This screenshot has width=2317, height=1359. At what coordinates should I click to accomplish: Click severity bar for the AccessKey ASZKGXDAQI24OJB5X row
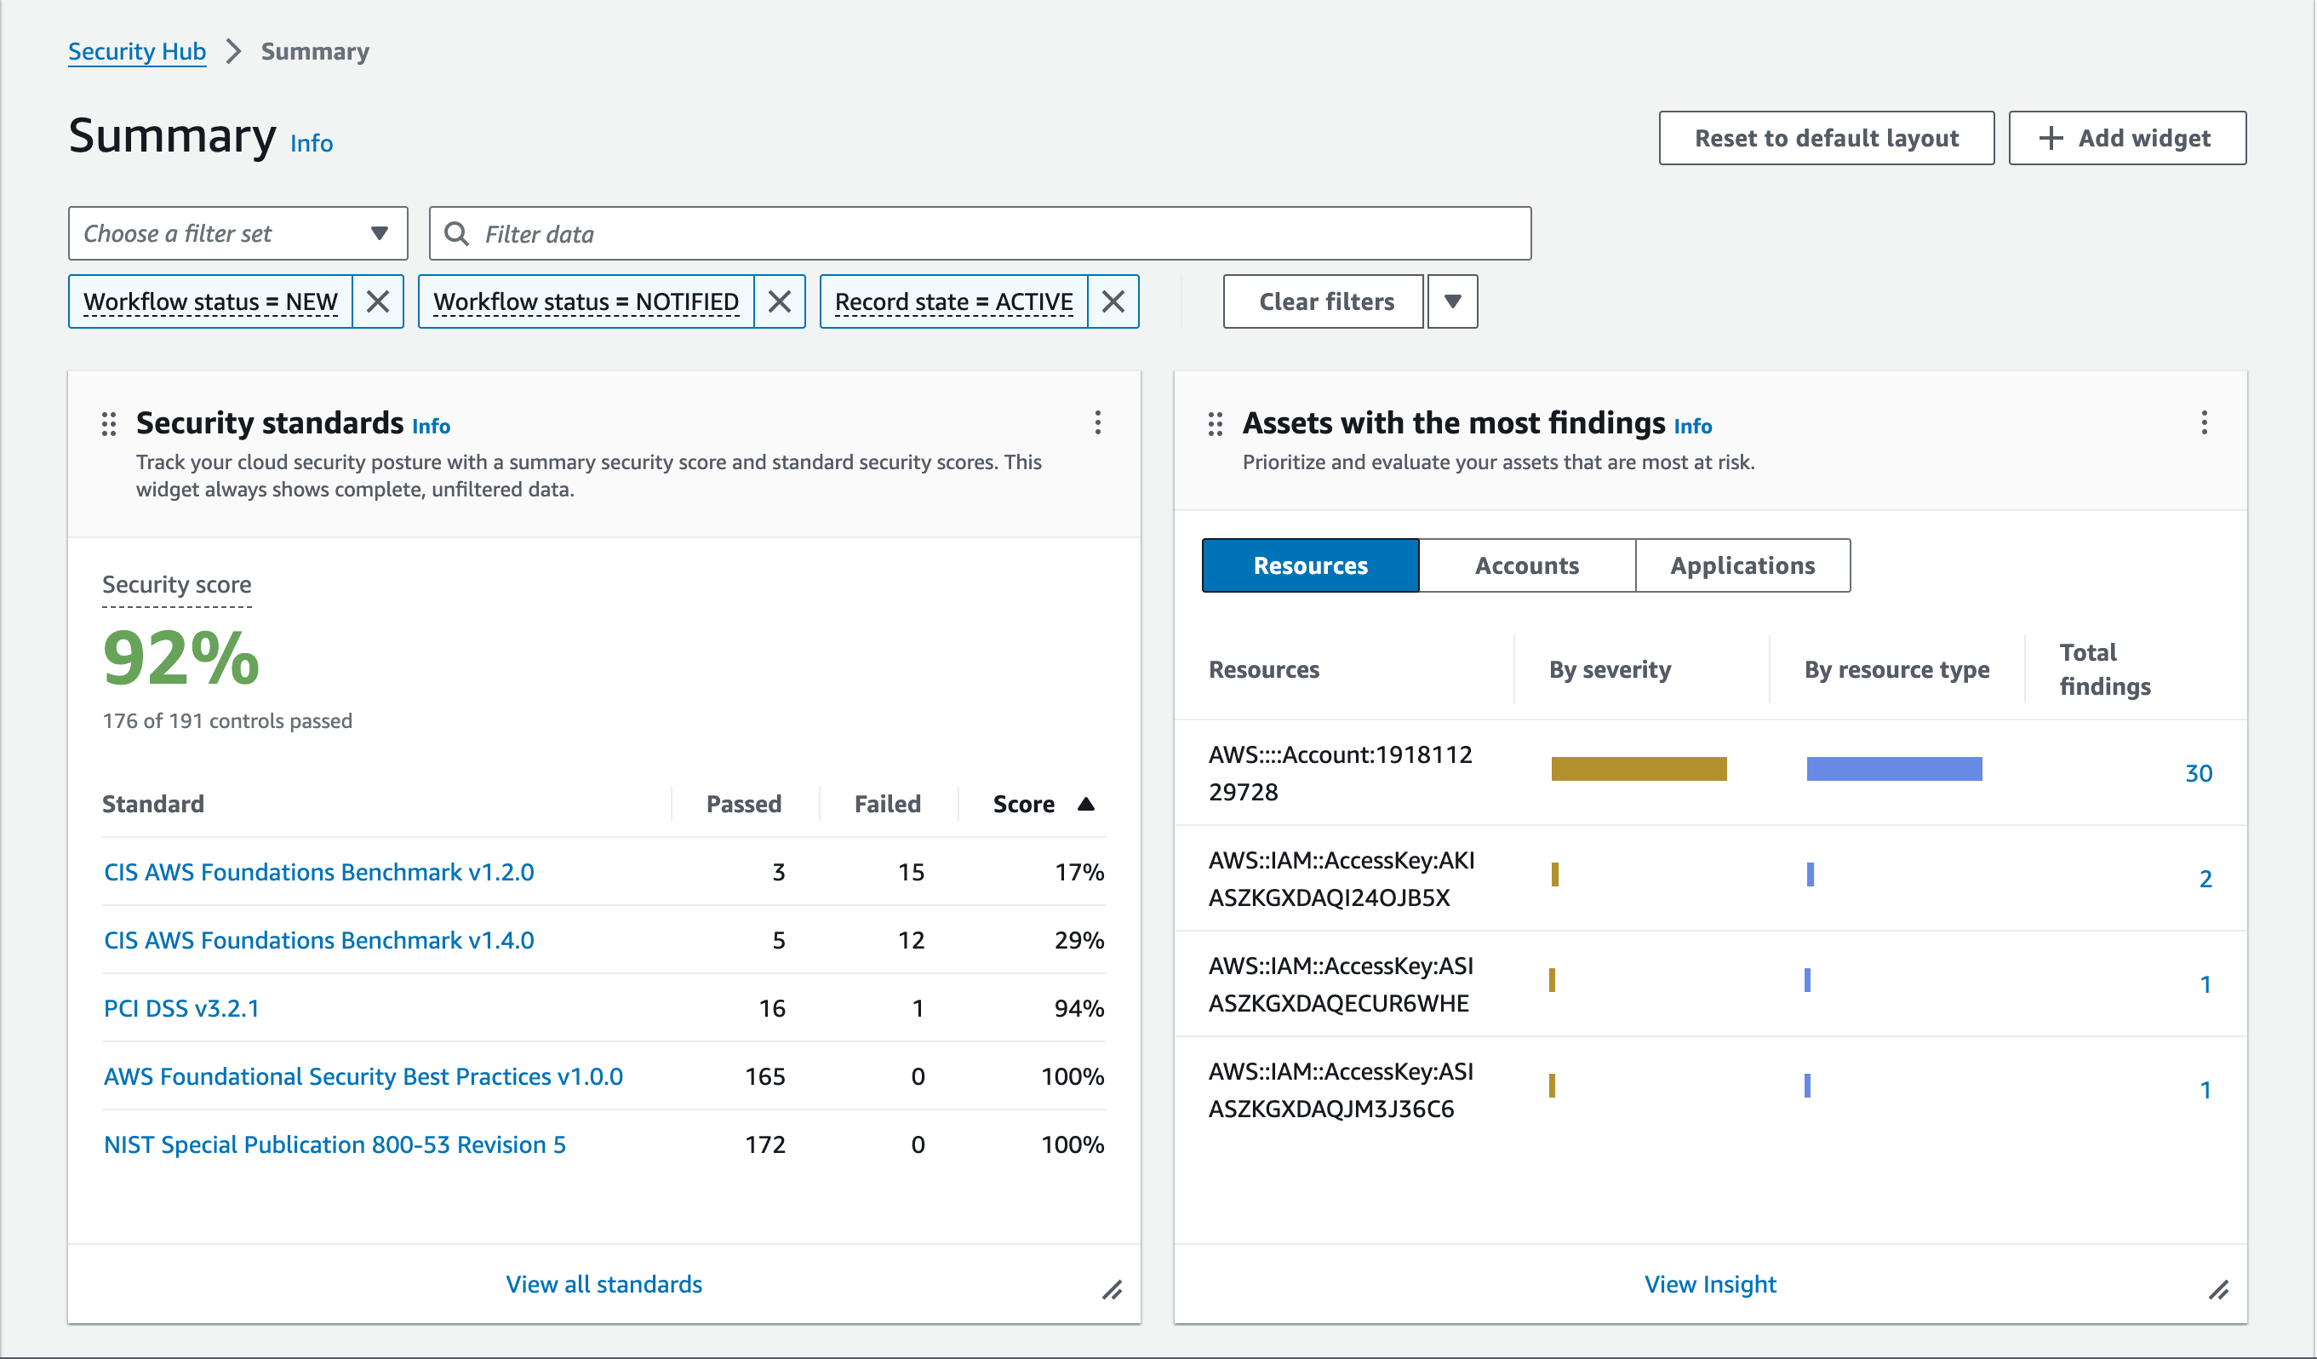(1555, 874)
